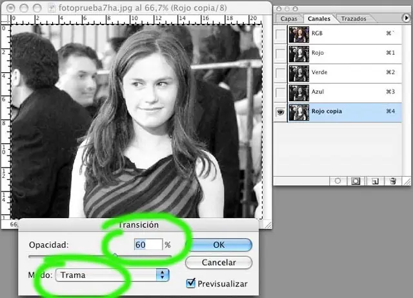Select the Rojo channel thumbnail
The height and width of the screenshot is (298, 413).
[x=299, y=54]
